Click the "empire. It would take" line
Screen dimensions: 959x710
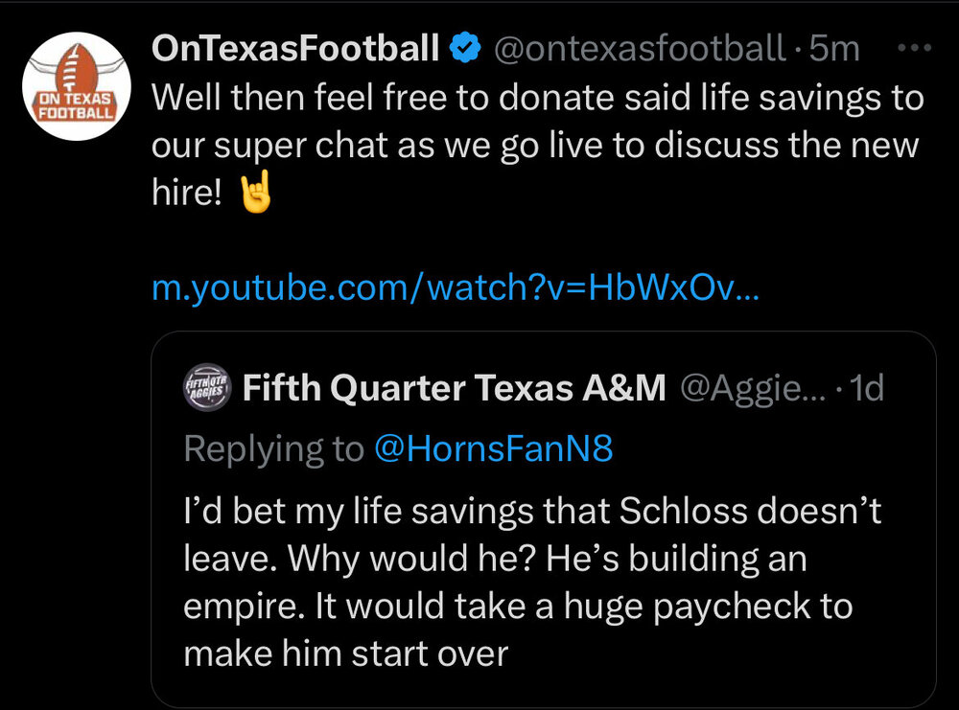[518, 606]
